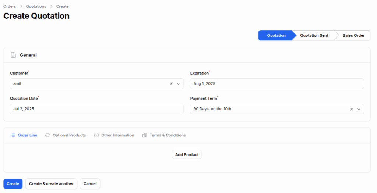This screenshot has height=193, width=377.
Task: Click the Order Line list icon
Action: pyautogui.click(x=13, y=135)
